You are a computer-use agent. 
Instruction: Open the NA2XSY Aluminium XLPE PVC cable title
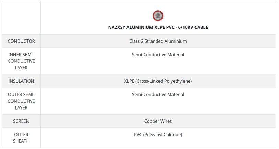tap(158, 27)
